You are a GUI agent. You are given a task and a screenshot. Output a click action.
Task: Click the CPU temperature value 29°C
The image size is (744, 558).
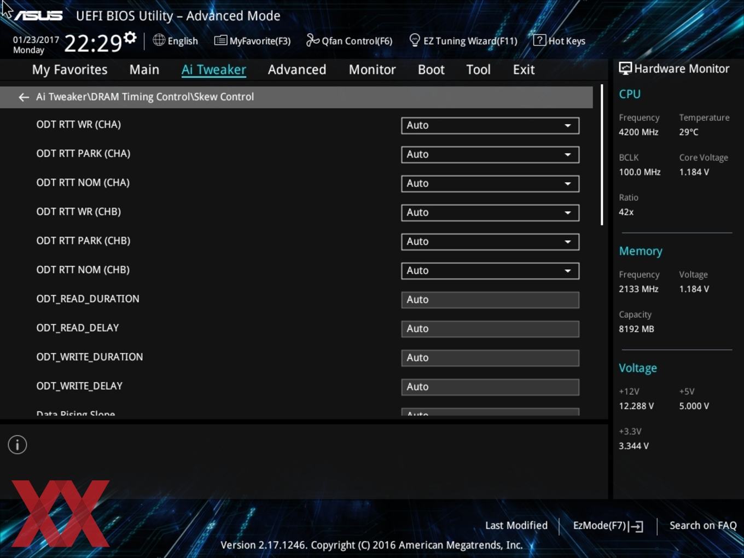coord(689,132)
